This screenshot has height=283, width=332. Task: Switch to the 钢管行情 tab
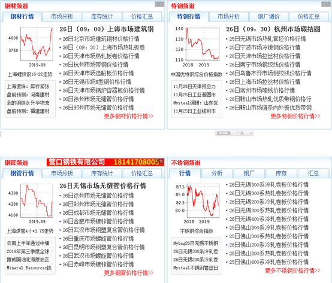pyautogui.click(x=22, y=174)
